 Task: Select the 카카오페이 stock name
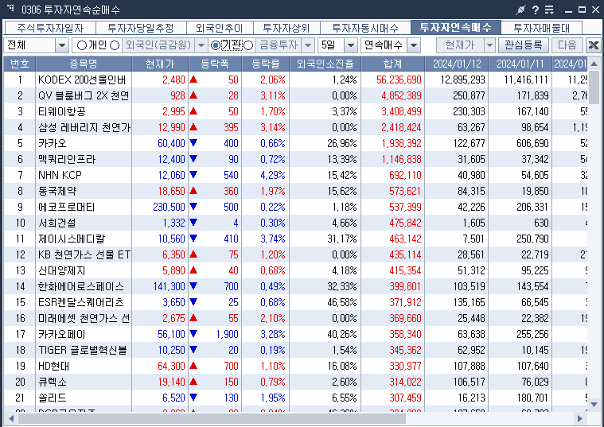tap(61, 334)
